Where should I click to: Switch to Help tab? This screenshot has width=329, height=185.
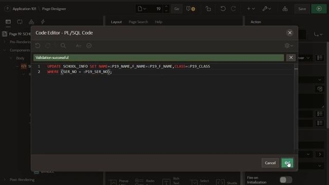[x=158, y=22]
